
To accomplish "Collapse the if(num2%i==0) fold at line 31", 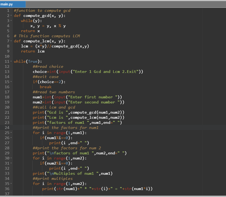I will point(11,163).
